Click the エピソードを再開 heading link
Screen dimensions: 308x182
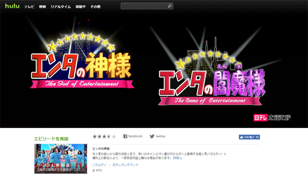click(51, 139)
